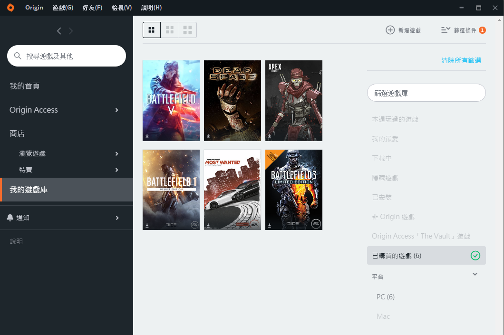Go back with the left arrow

pos(59,31)
